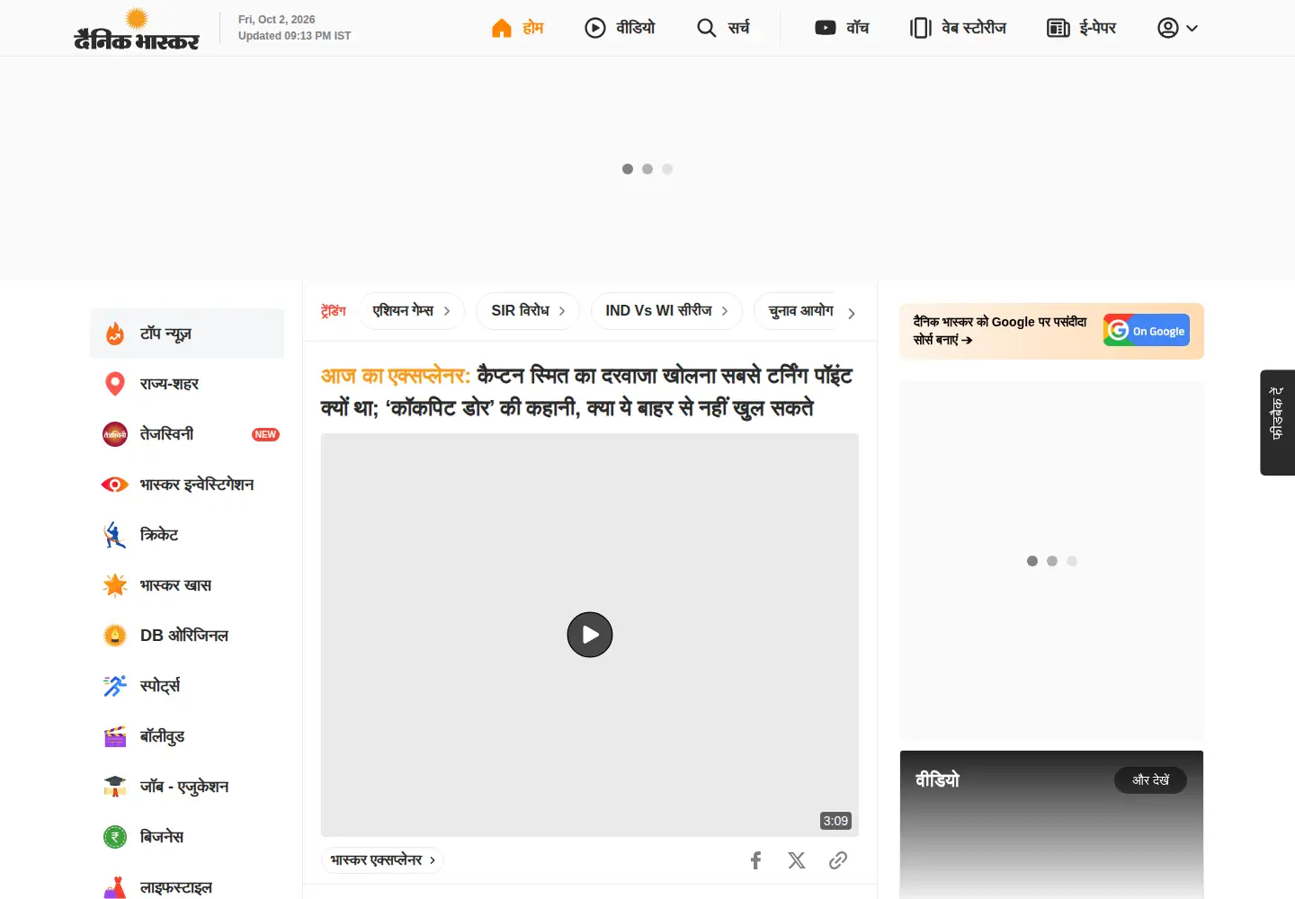Select SIR विरोध trending chip
The image size is (1295, 899).
tap(528, 311)
